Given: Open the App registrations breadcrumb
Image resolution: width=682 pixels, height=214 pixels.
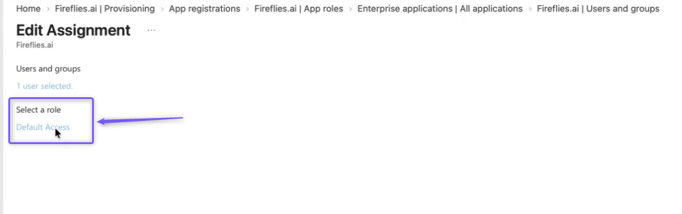Looking at the screenshot, I should pyautogui.click(x=204, y=9).
